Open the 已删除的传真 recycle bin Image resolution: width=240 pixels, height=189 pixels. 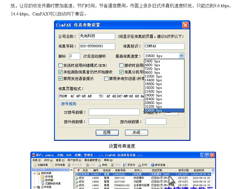pos(43,184)
